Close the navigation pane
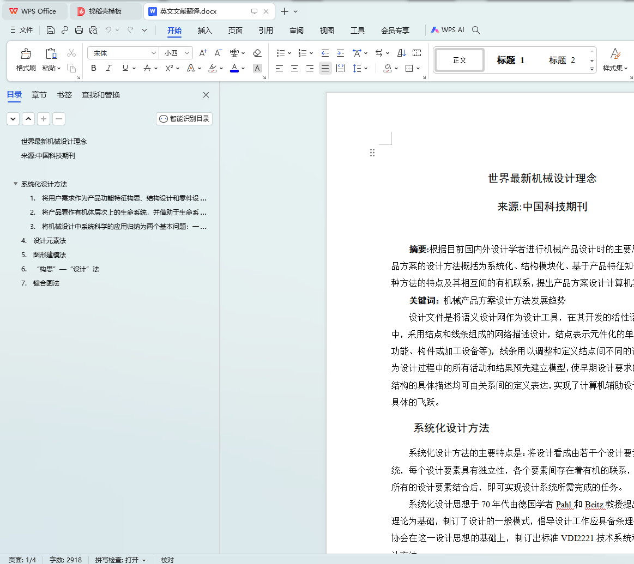Screen dimensions: 634x564 pyautogui.click(x=206, y=95)
